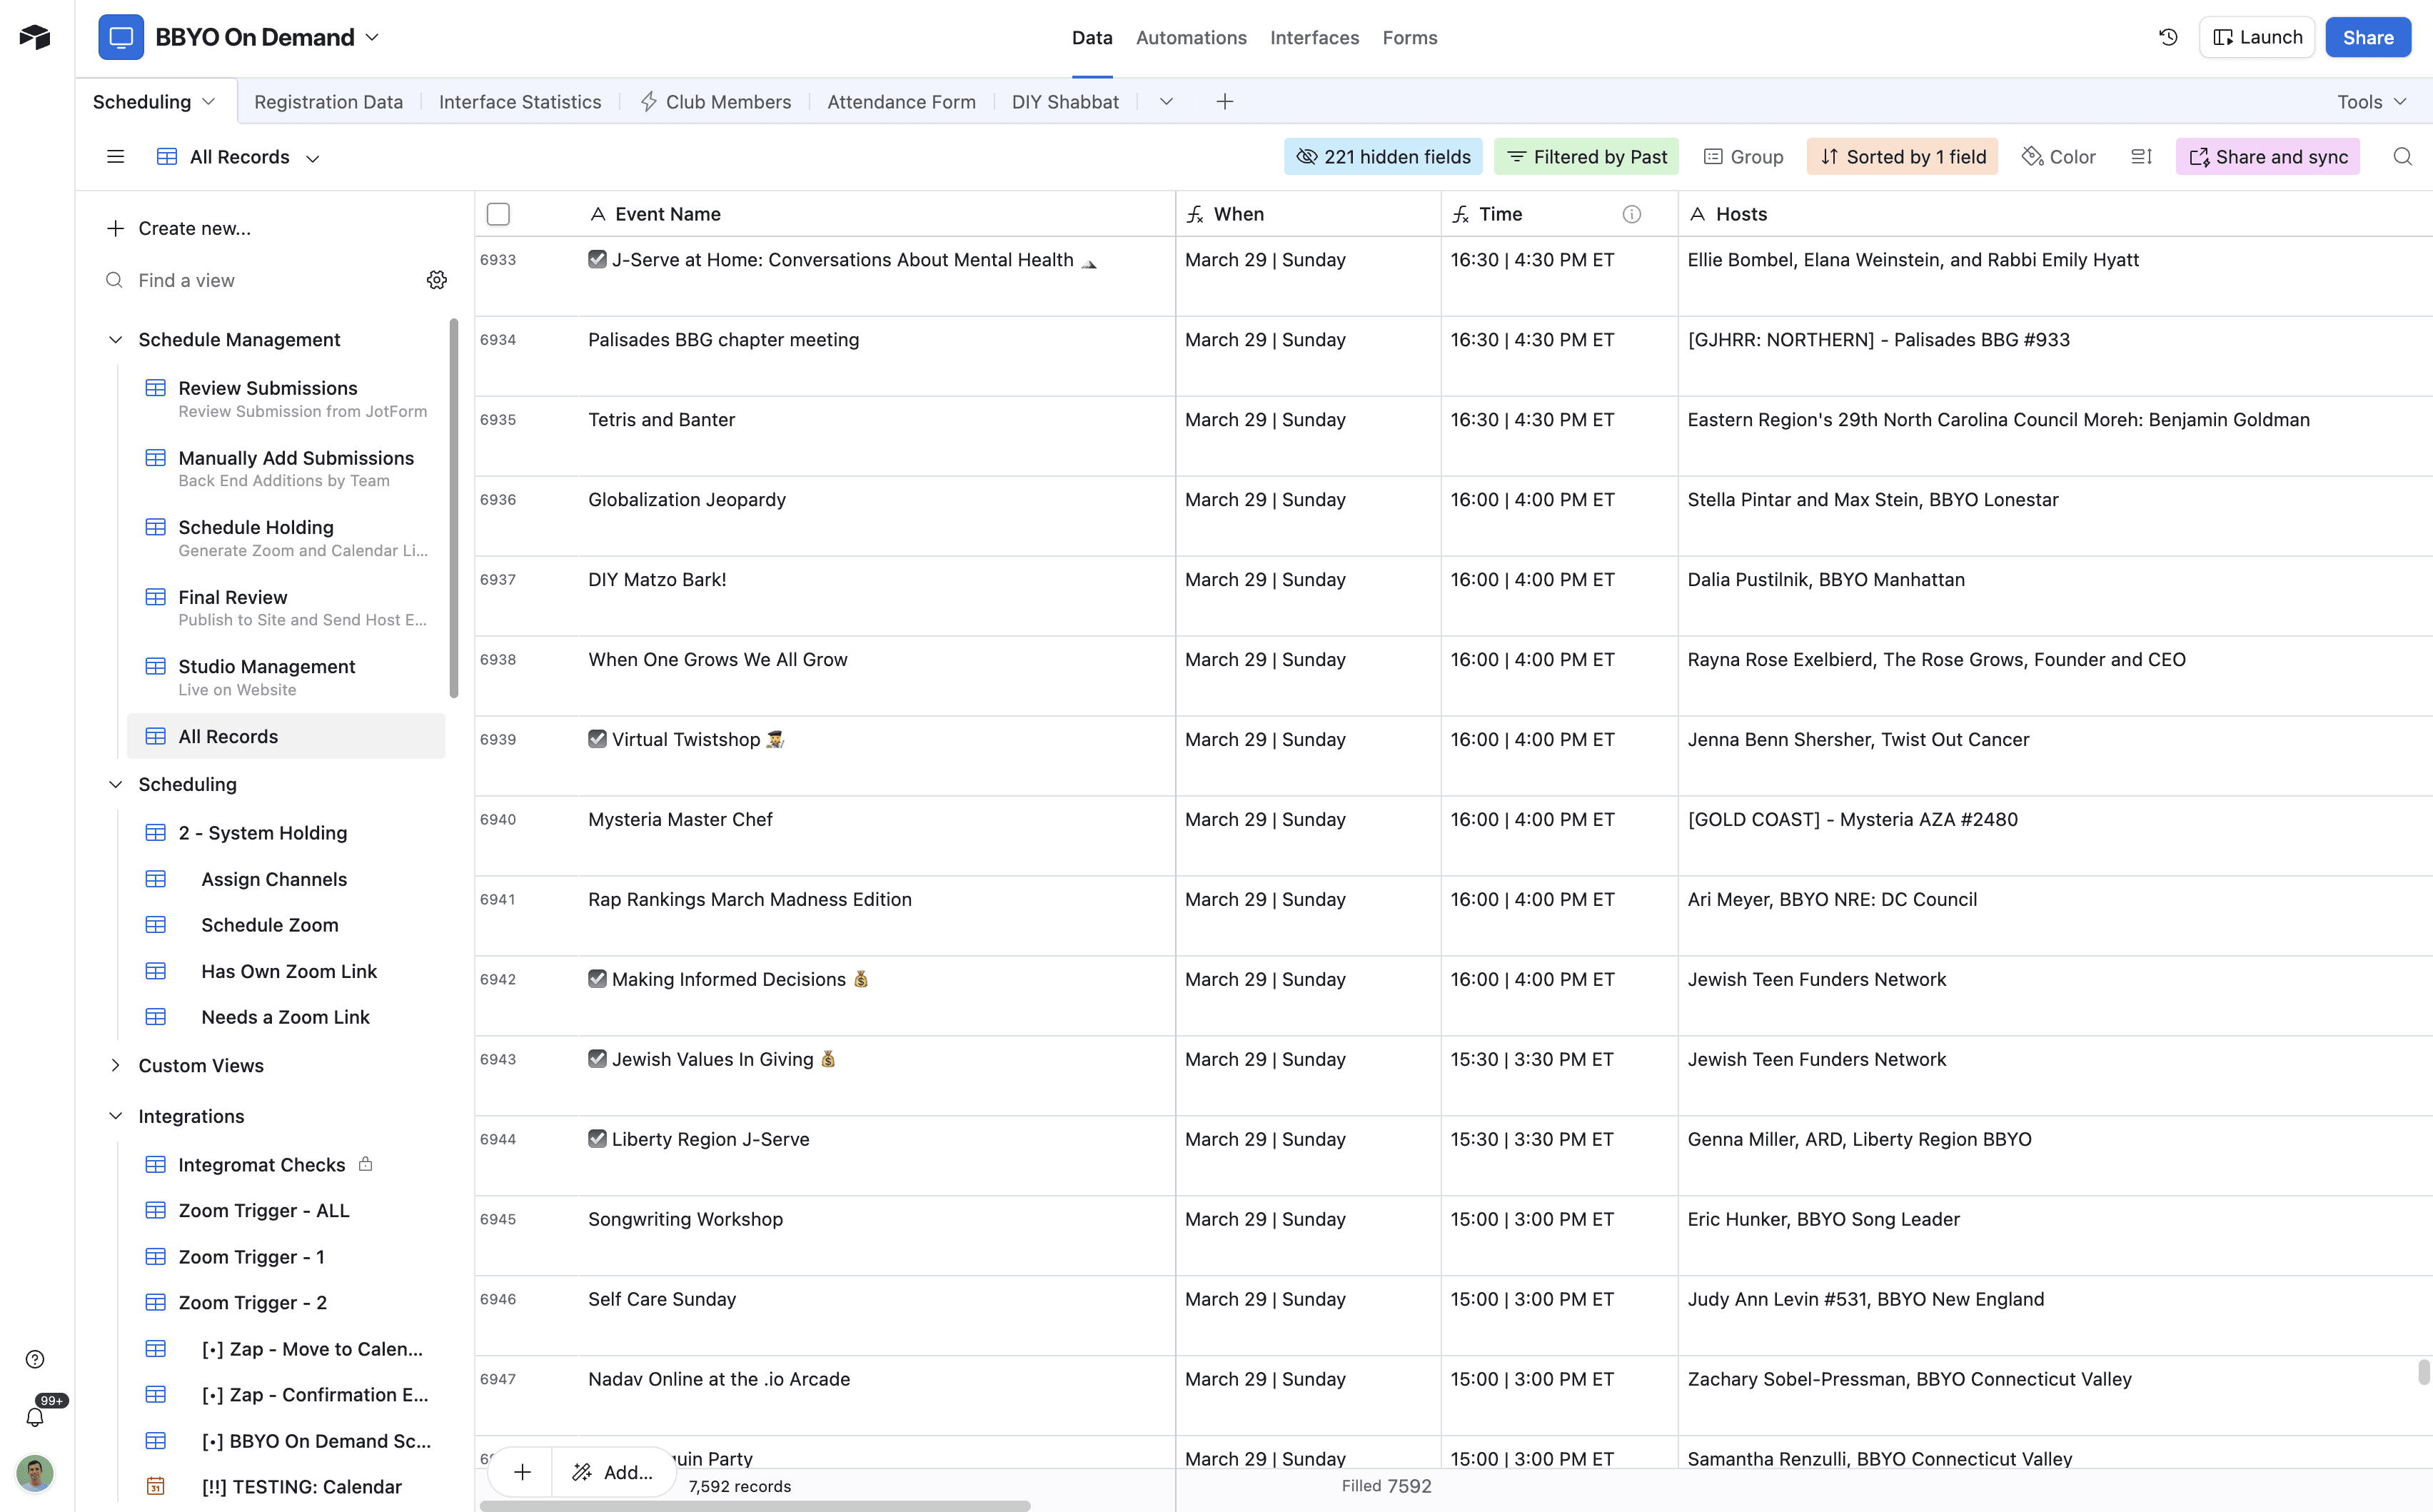The image size is (2433, 1512).
Task: Click the Share and sync button
Action: pos(2268,157)
